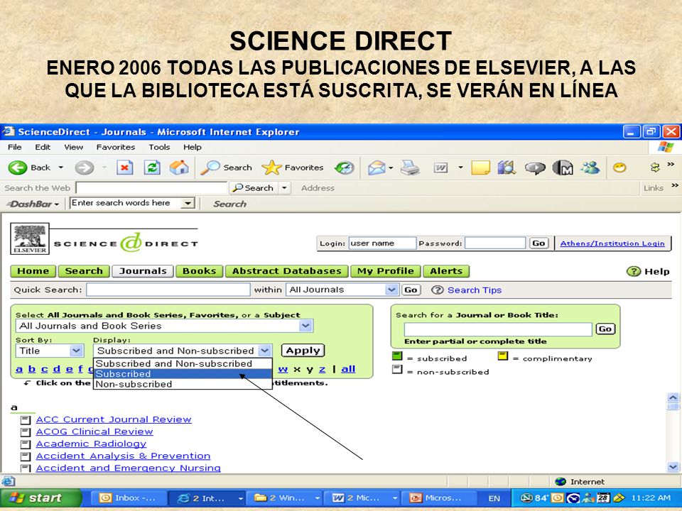The width and height of the screenshot is (682, 511).
Task: Refresh the page with green arrows icon
Action: coord(152,167)
